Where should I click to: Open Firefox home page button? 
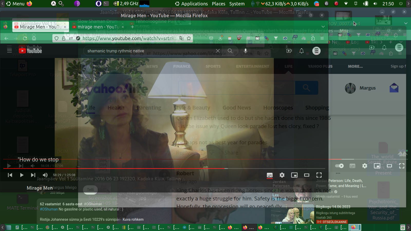click(34, 38)
